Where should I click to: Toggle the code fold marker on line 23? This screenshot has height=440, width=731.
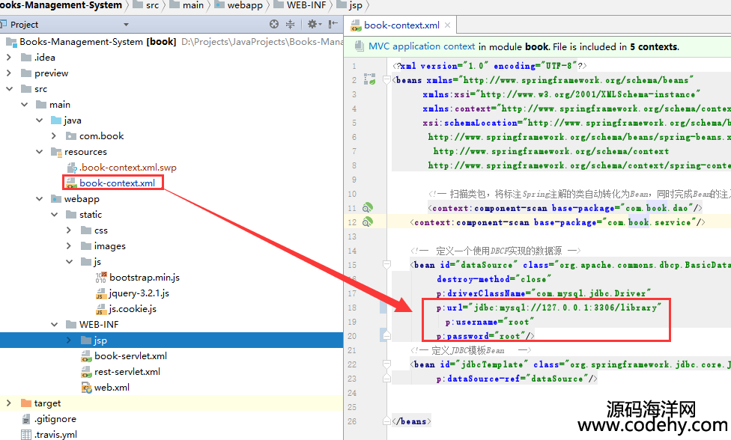tap(386, 378)
